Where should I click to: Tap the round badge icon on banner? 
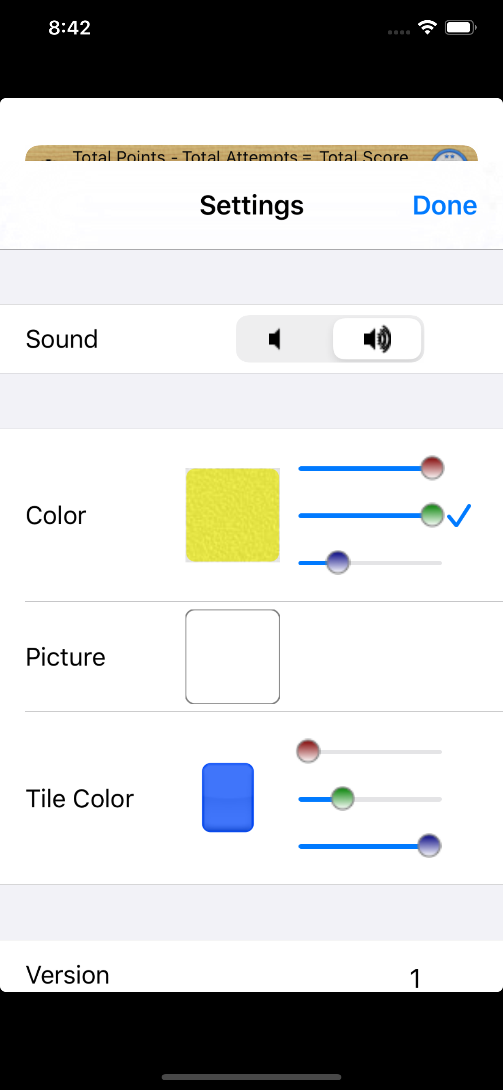(x=450, y=155)
